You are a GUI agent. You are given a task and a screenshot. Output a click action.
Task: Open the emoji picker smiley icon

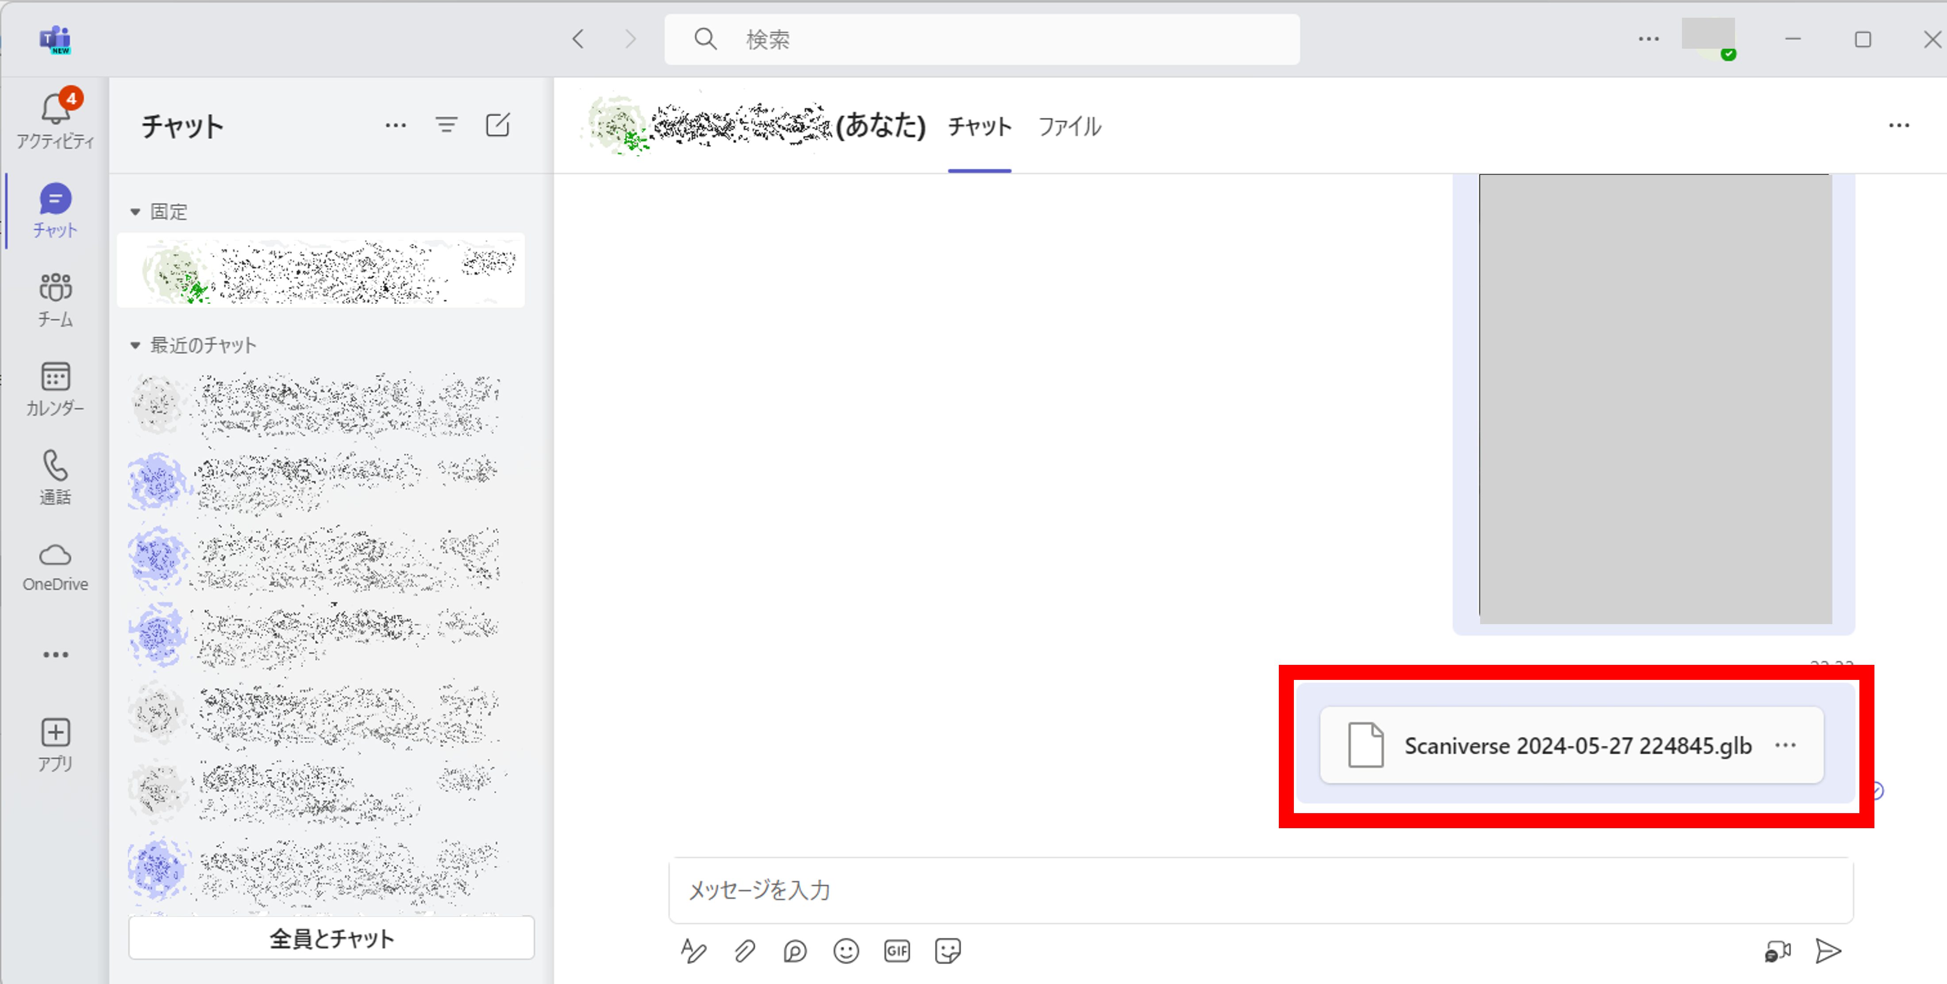(846, 951)
